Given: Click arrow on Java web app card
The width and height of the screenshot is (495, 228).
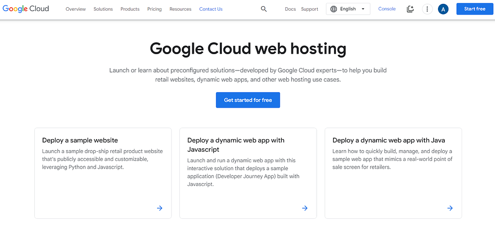Looking at the screenshot, I should [450, 208].
